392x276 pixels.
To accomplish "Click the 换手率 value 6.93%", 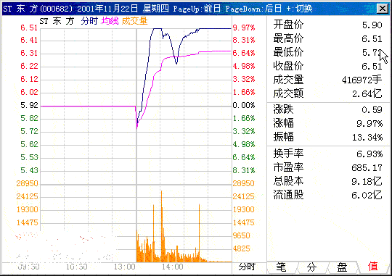I will click(369, 154).
